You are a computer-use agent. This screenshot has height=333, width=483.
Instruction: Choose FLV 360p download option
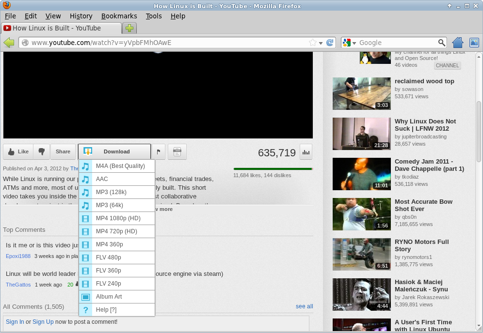pos(117,271)
